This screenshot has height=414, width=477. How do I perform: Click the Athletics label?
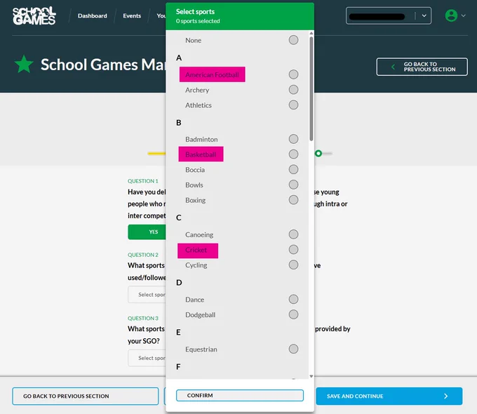pyautogui.click(x=199, y=105)
